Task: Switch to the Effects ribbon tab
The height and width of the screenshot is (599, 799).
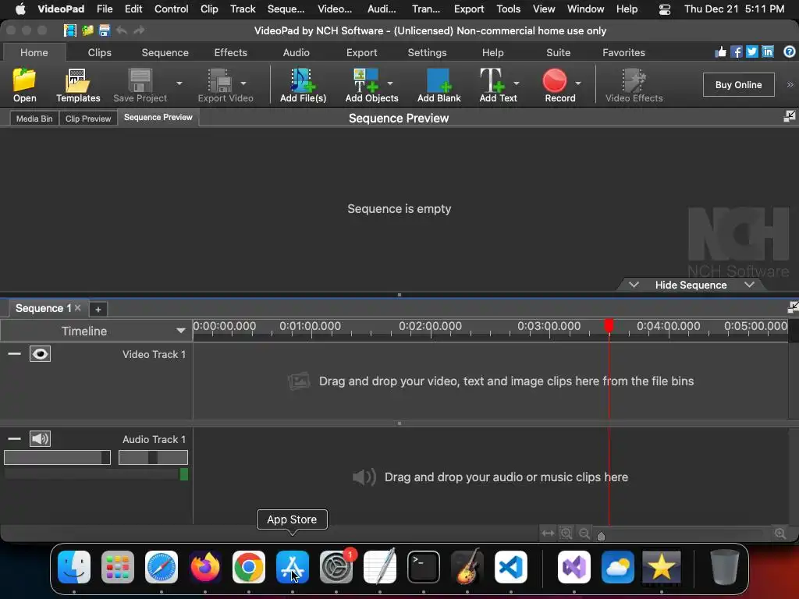Action: pyautogui.click(x=230, y=52)
